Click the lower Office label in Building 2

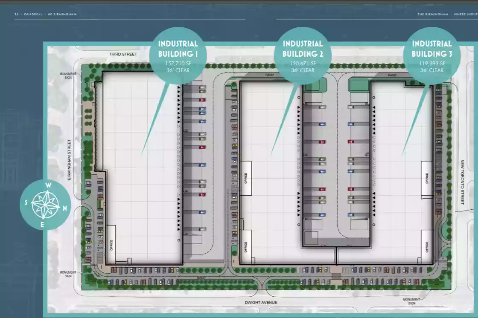point(245,247)
